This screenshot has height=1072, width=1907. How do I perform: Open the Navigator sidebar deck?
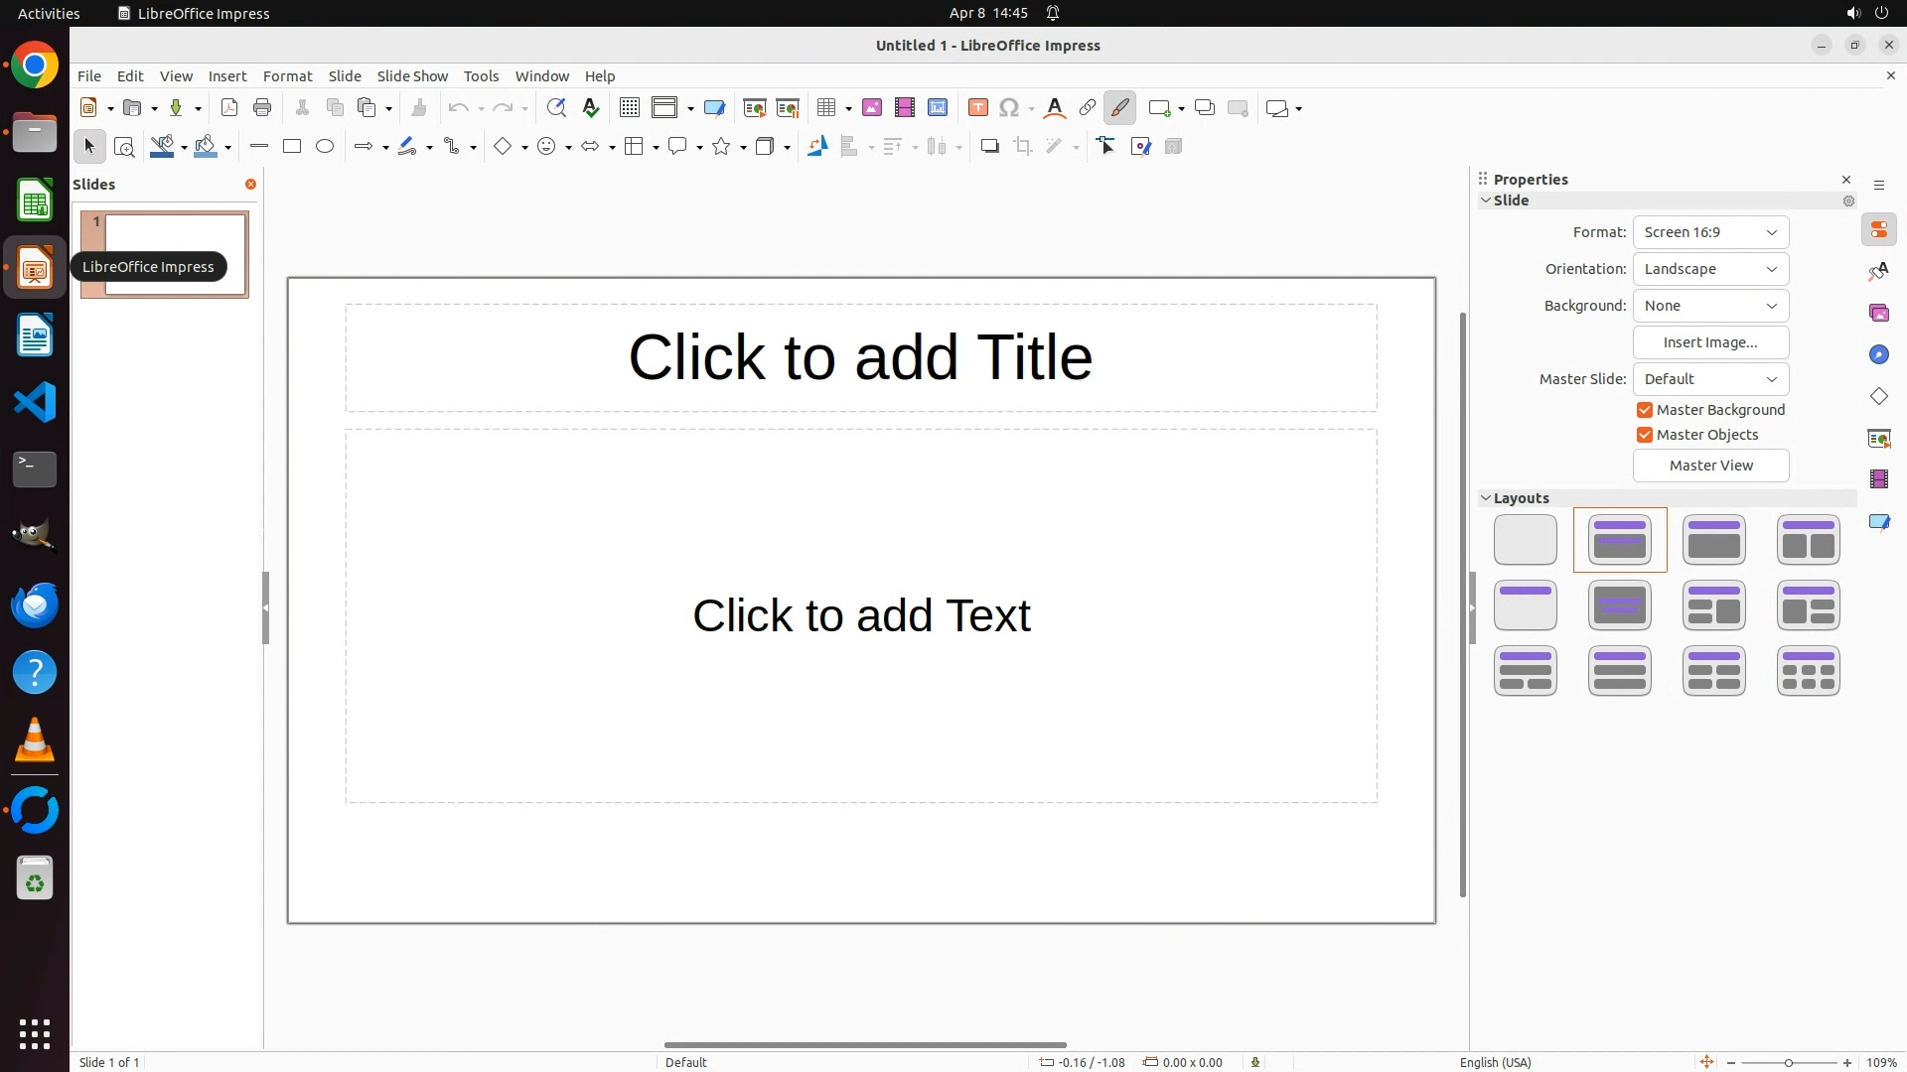(1879, 355)
